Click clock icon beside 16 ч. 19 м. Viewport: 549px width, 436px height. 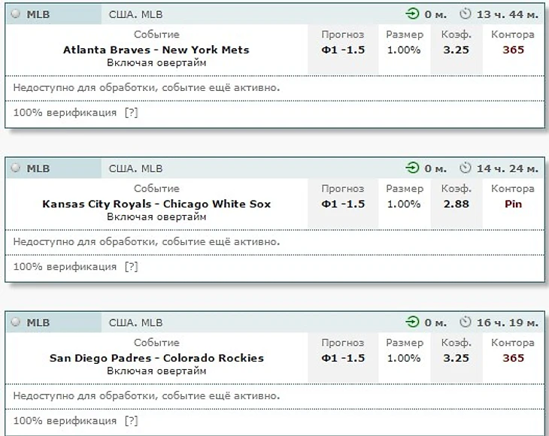tap(466, 322)
